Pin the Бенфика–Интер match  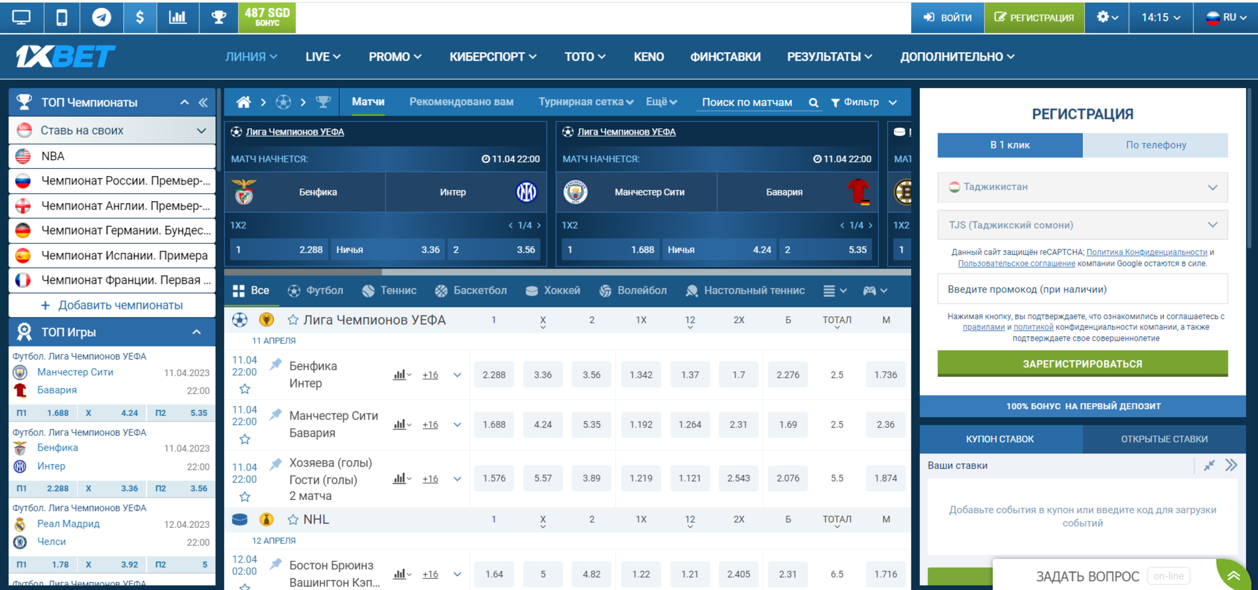pyautogui.click(x=276, y=364)
